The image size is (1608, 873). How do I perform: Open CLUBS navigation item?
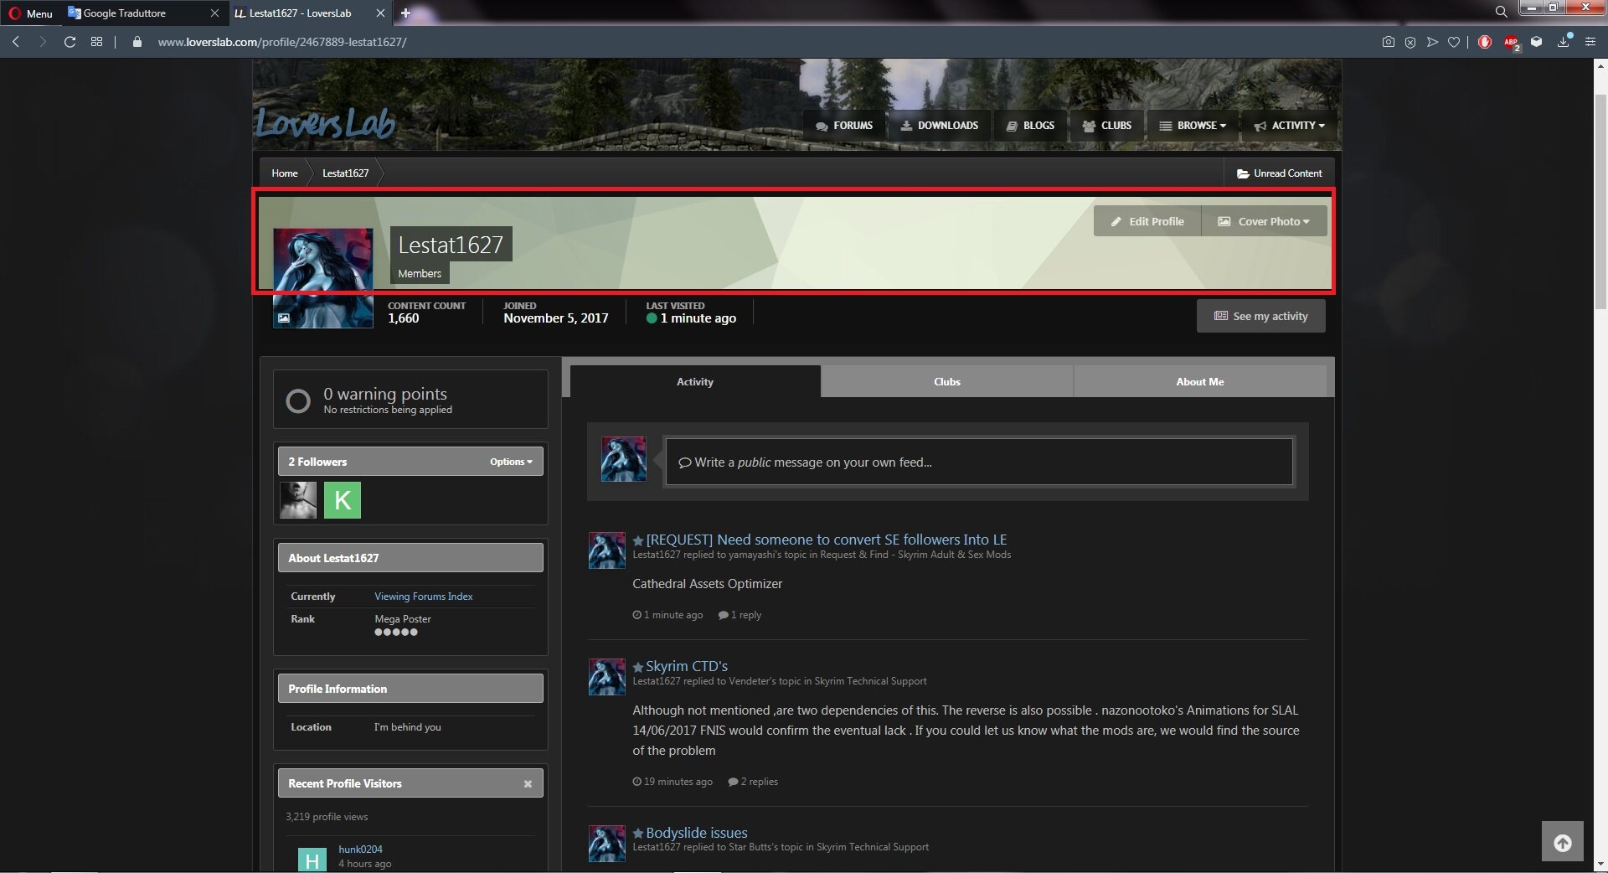[1107, 126]
